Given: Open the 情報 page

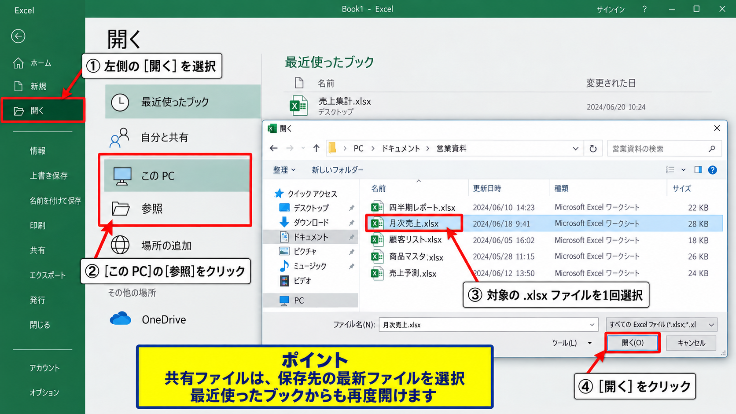Looking at the screenshot, I should click(x=38, y=151).
